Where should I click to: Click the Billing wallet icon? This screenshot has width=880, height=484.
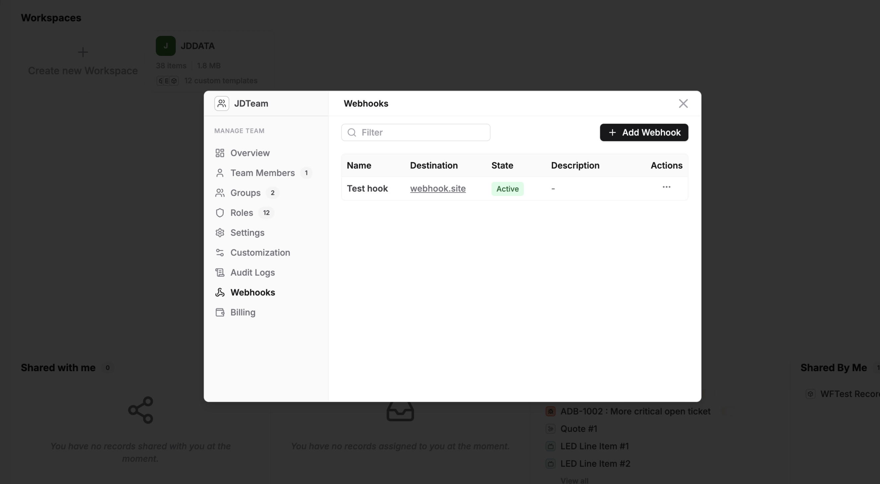220,312
